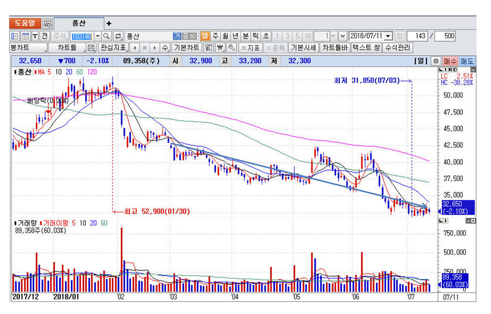This screenshot has width=491, height=314.
Task: Click the 수식관리 button
Action: pyautogui.click(x=397, y=48)
